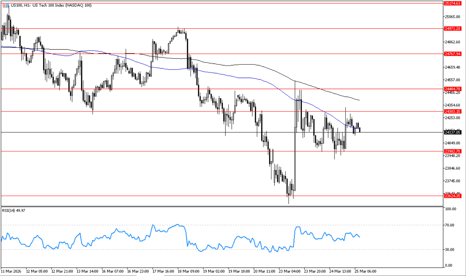Click the RSI(14) 49.97 indicator label
Screen dimensions: 466x276
point(14,210)
